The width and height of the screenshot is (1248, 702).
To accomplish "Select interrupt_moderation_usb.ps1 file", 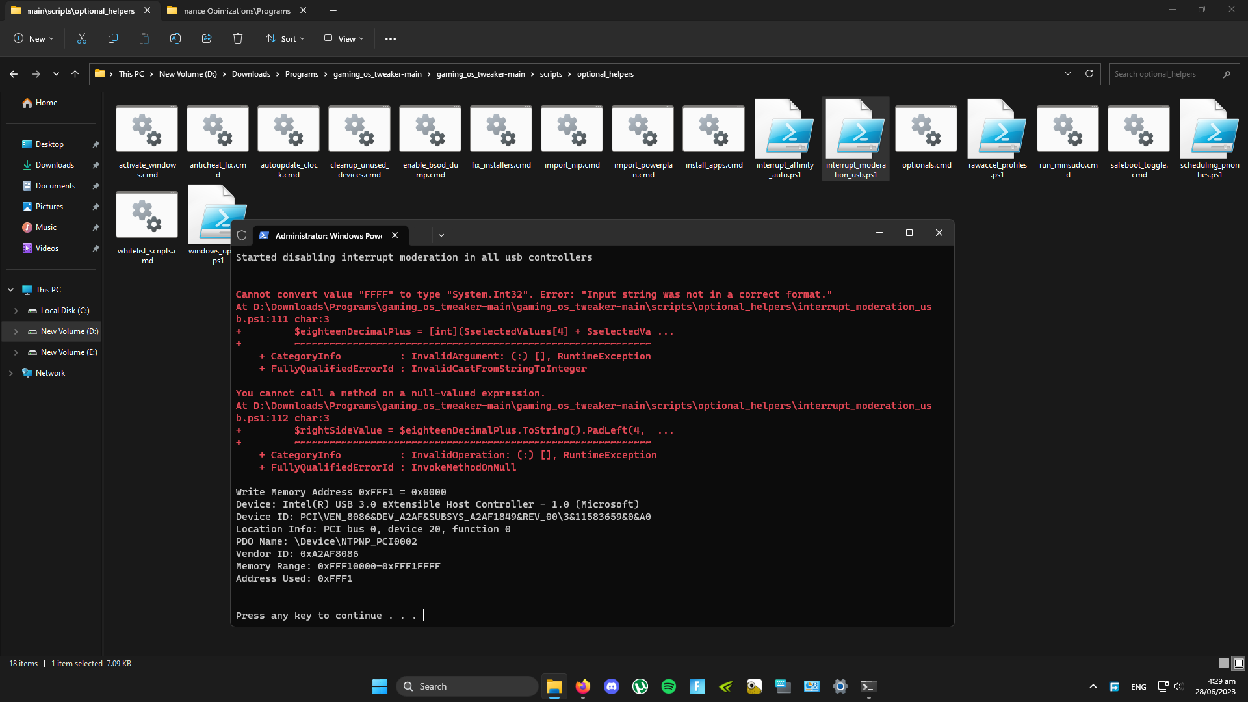I will (x=856, y=139).
